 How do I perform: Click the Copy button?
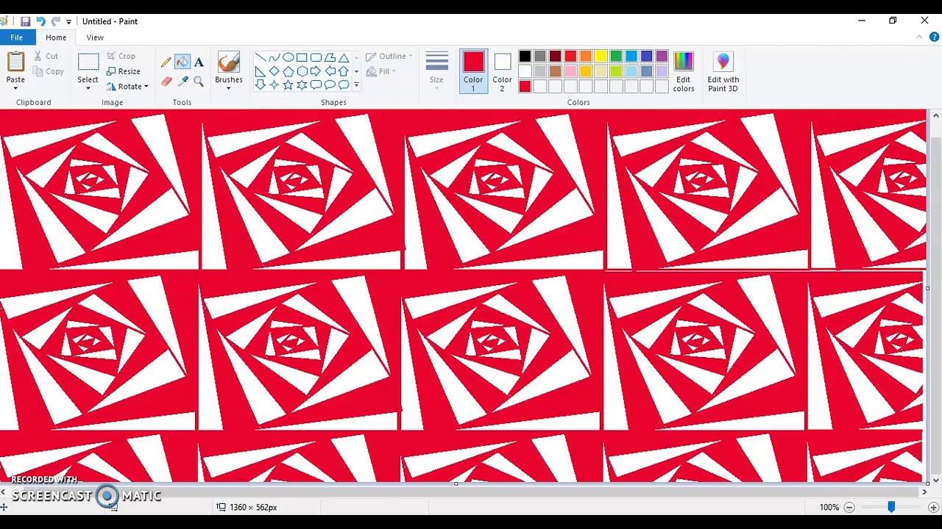point(49,71)
